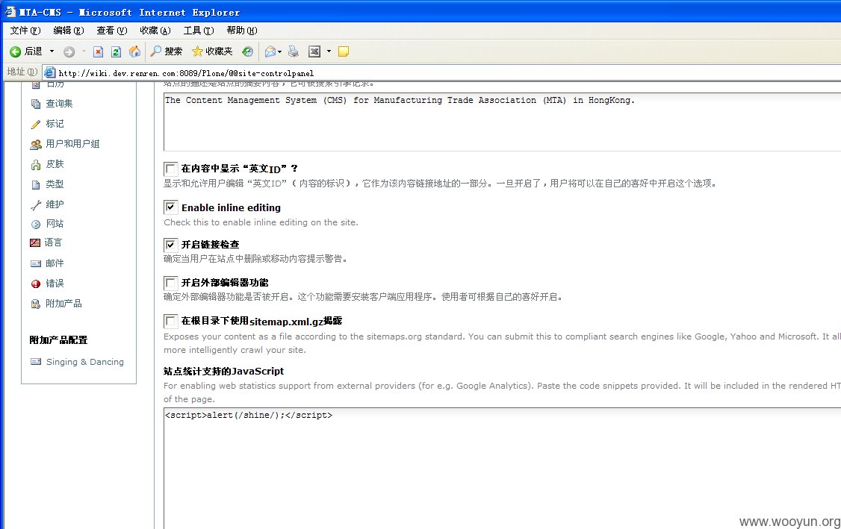Open the 语言 language settings link
Screen dimensions: 841x529
[53, 242]
